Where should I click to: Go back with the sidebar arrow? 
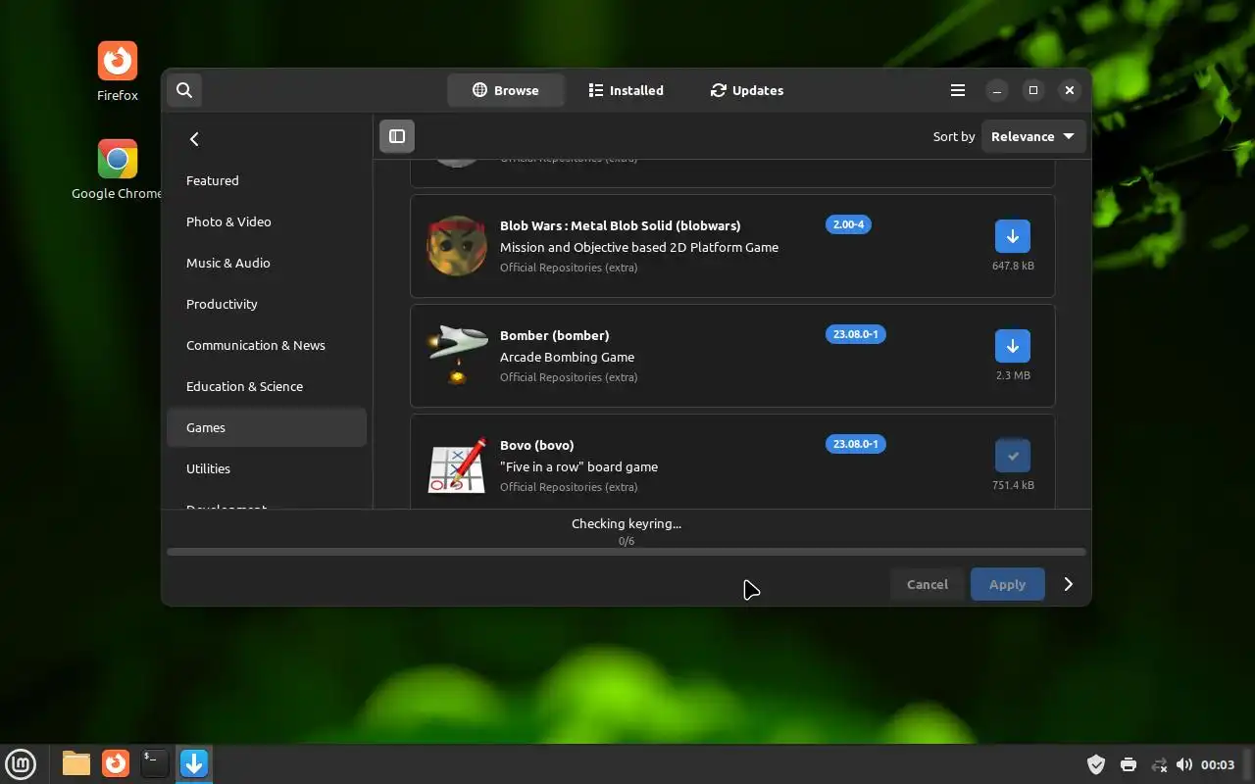(194, 139)
